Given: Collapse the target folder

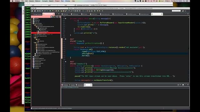Looking at the screenshot, I should coord(34,43).
